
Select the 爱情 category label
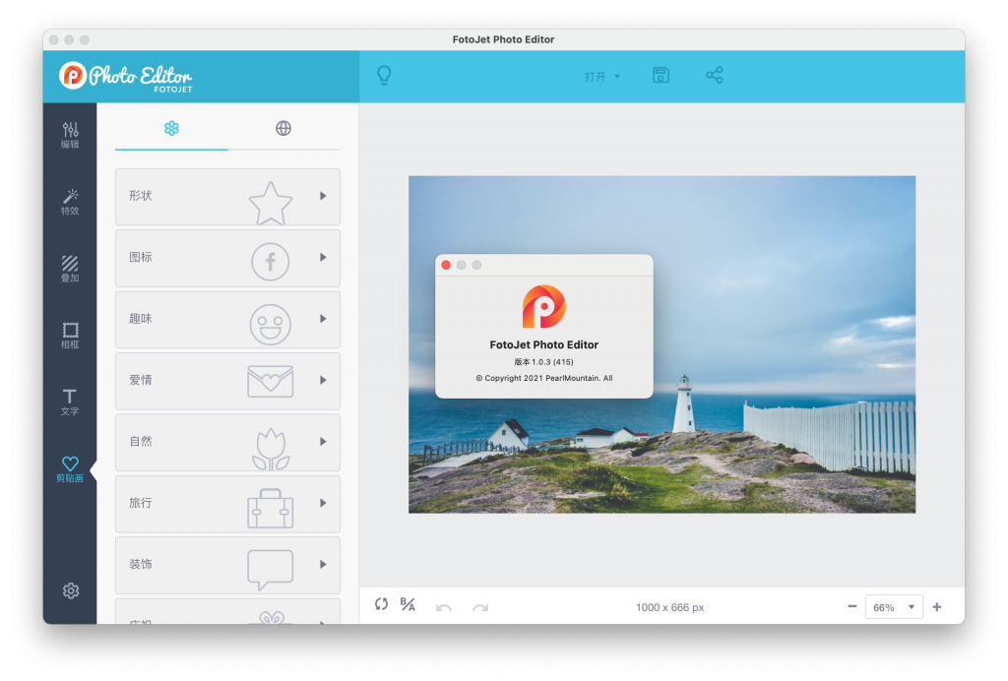pyautogui.click(x=140, y=380)
